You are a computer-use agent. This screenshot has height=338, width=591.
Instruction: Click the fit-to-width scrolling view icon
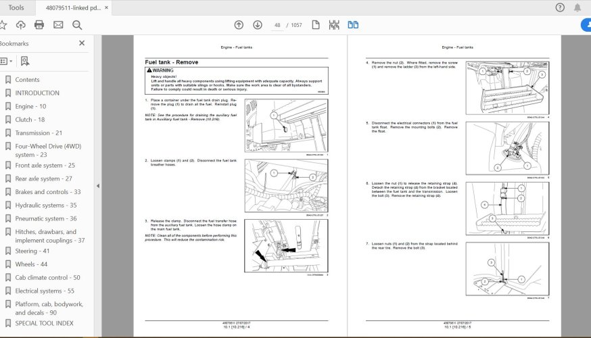click(x=333, y=25)
